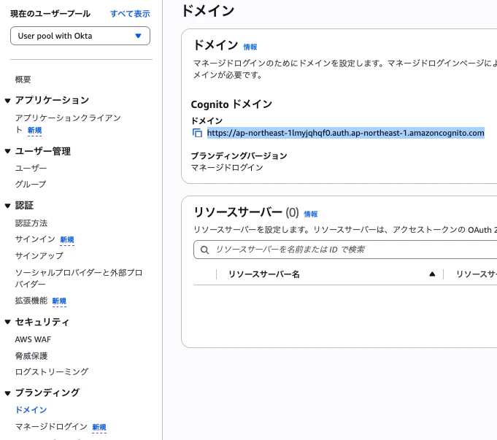
Task: Click the 現在のユーザープール label
Action: pyautogui.click(x=50, y=14)
